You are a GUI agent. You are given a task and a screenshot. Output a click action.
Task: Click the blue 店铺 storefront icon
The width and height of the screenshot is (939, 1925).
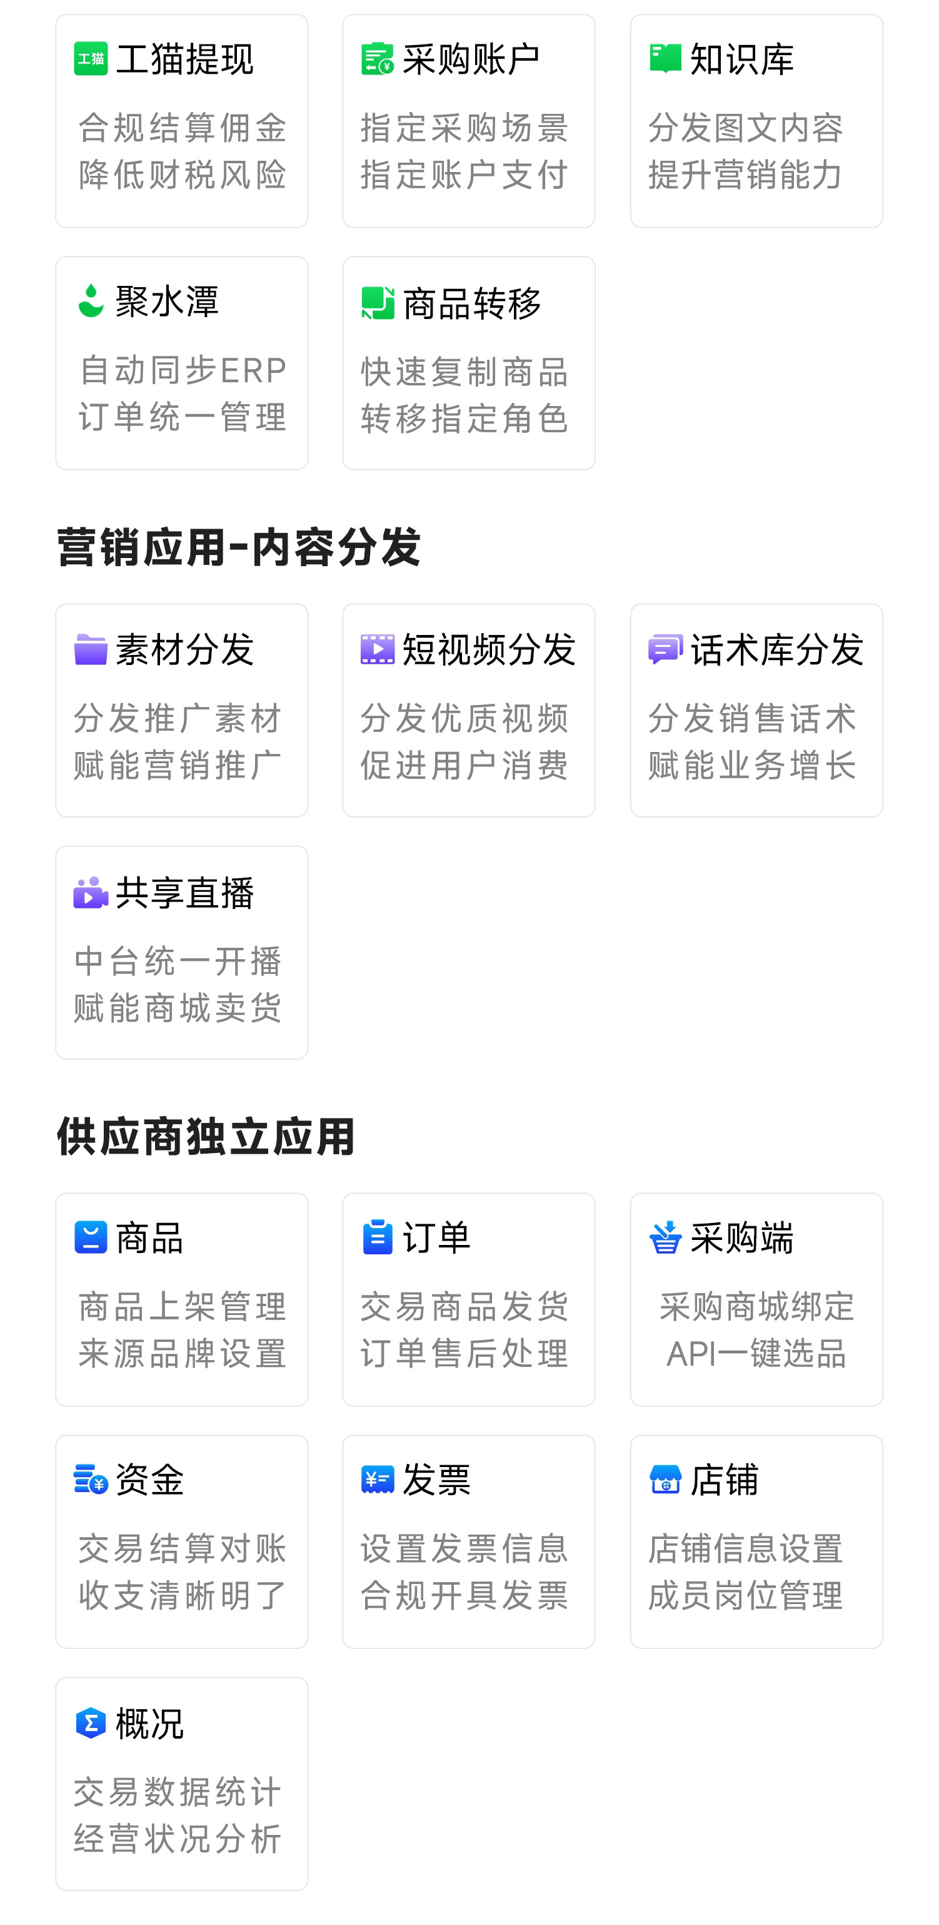[665, 1480]
